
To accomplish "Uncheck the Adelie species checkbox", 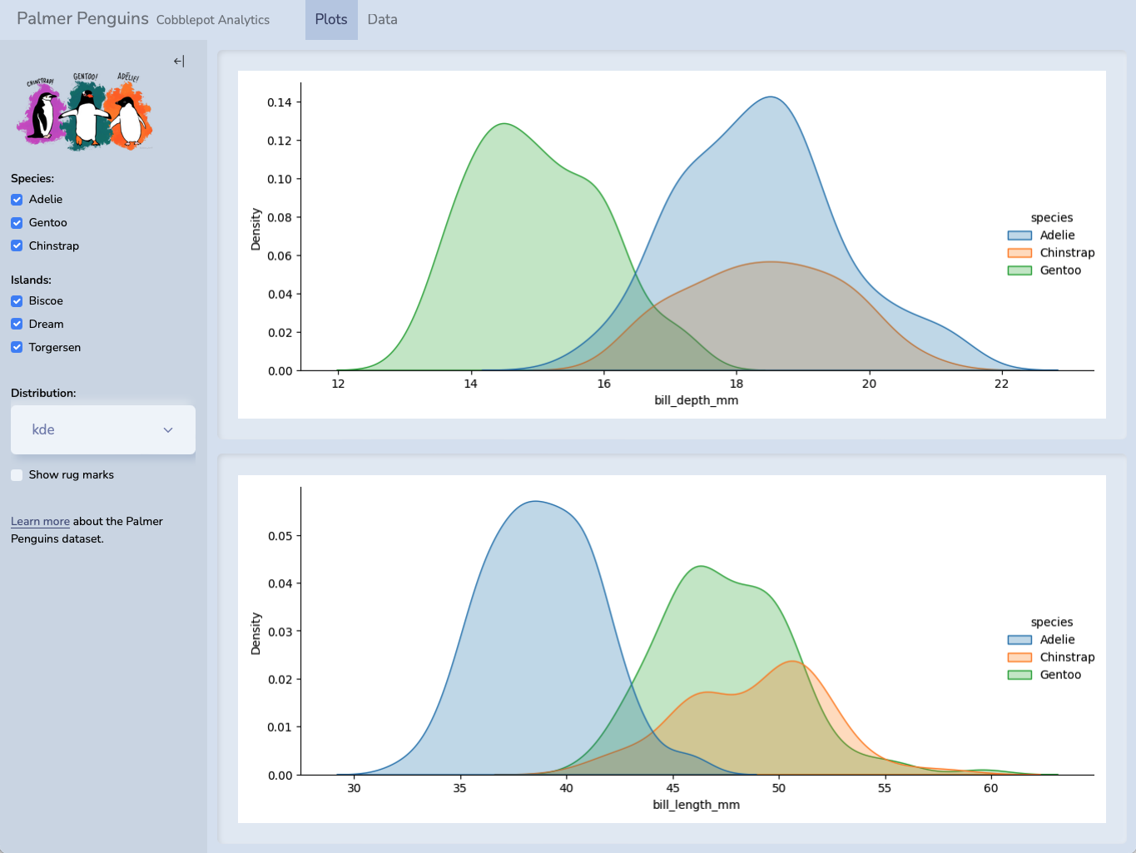I will pos(17,200).
